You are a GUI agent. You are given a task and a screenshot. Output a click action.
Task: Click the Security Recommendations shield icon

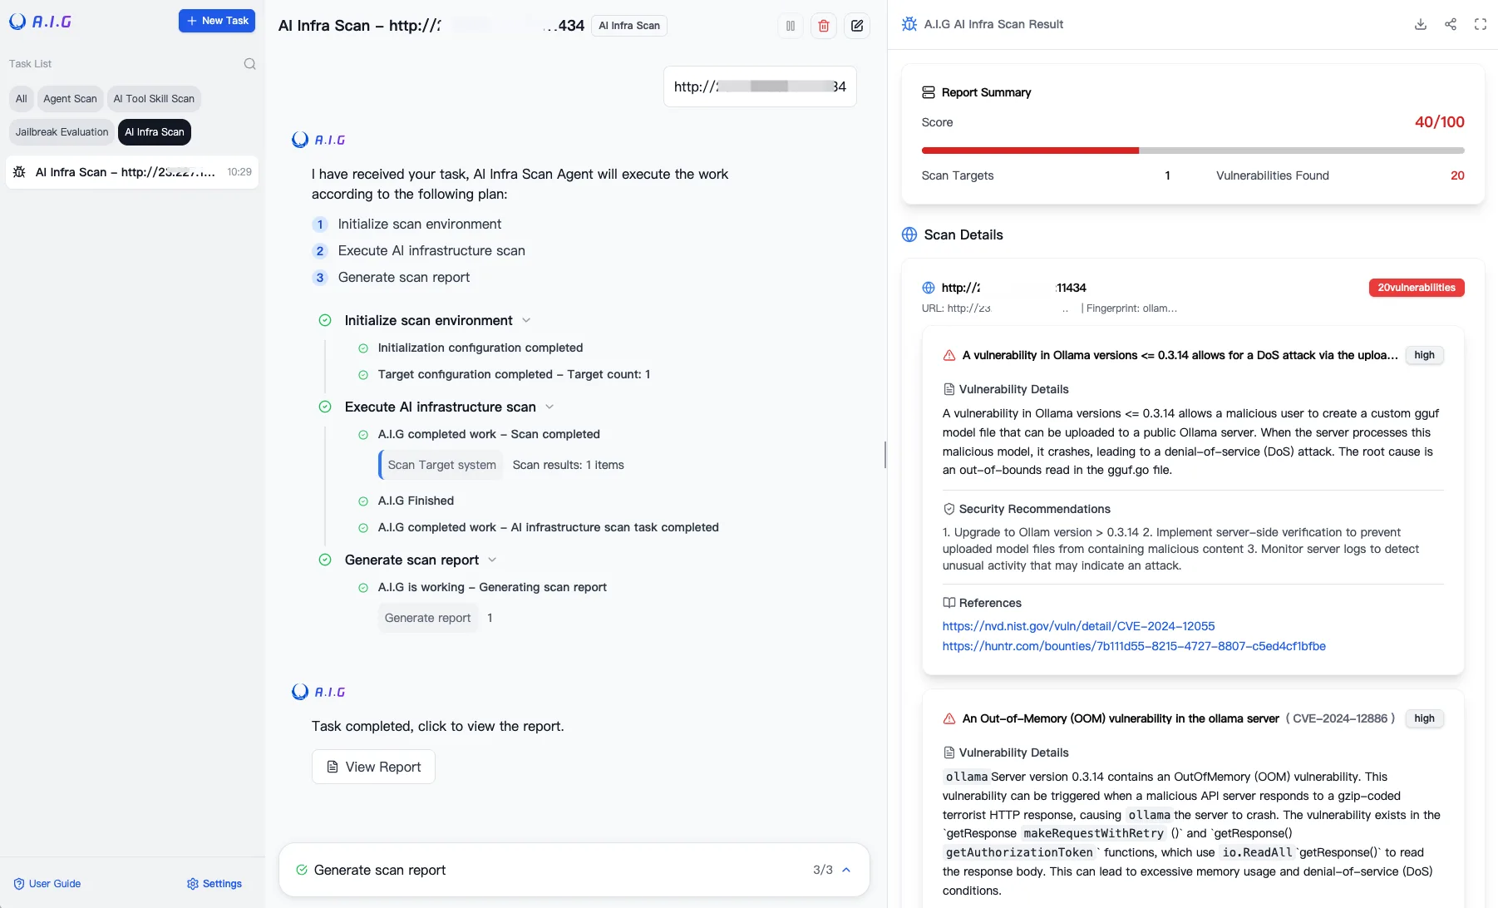(x=949, y=509)
